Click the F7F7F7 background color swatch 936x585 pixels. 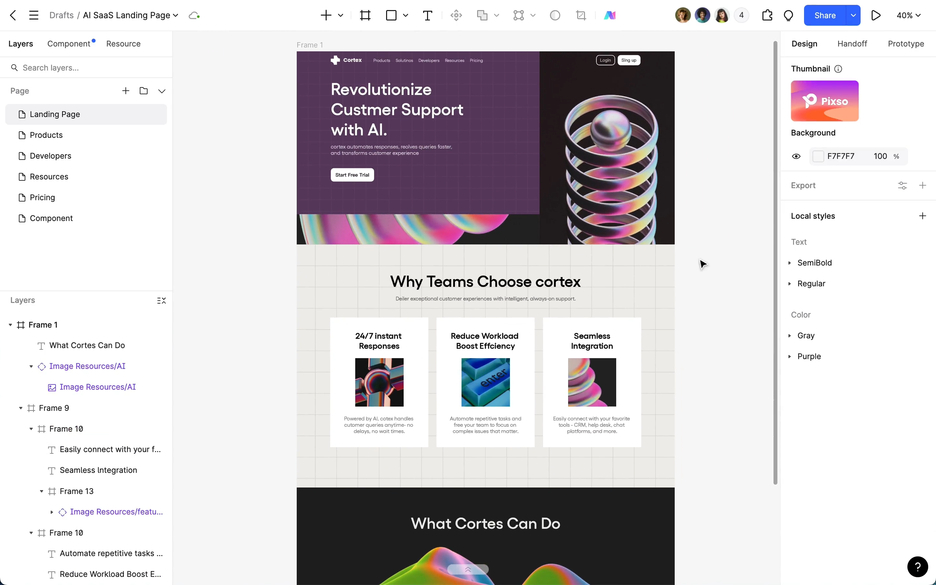pyautogui.click(x=818, y=156)
